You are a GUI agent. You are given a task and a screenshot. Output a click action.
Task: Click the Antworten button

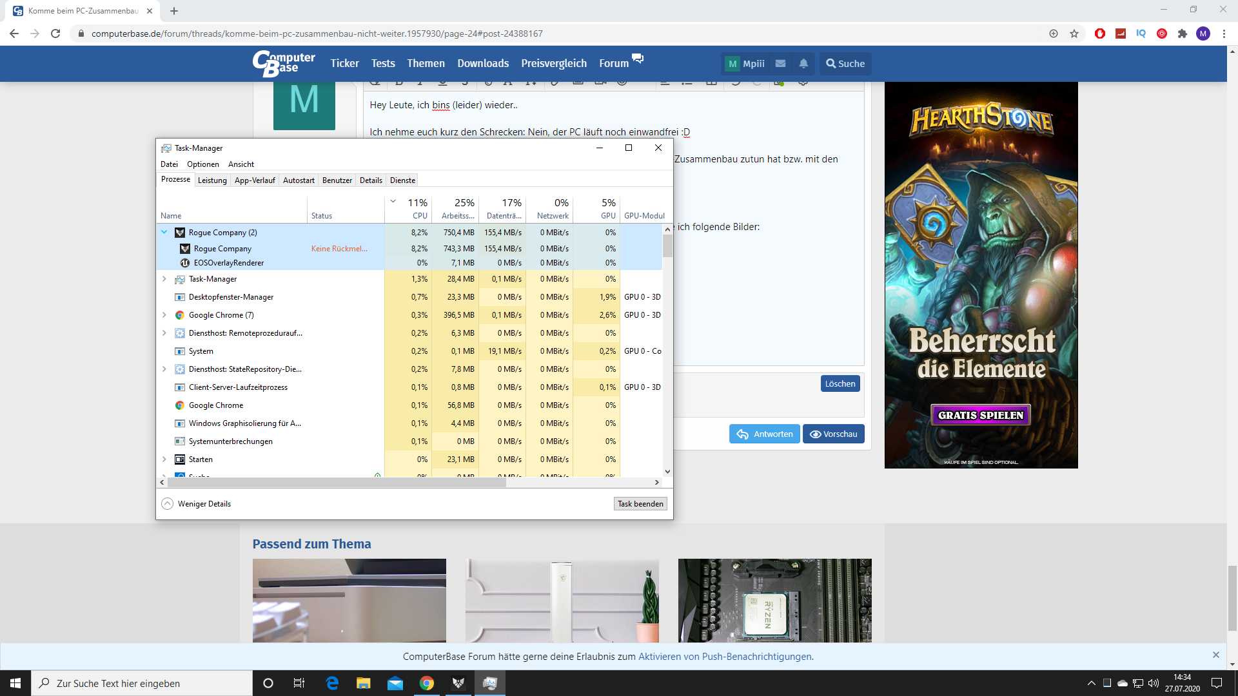tap(765, 434)
